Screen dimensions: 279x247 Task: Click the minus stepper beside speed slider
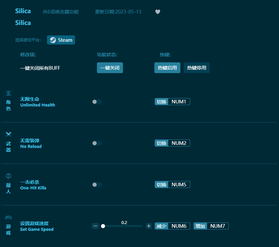(x=95, y=226)
